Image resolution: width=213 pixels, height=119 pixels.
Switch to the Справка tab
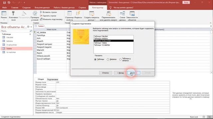pyautogui.click(x=82, y=8)
